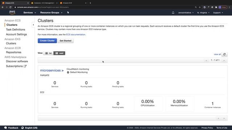Open the Terms of Use link

(x=221, y=128)
